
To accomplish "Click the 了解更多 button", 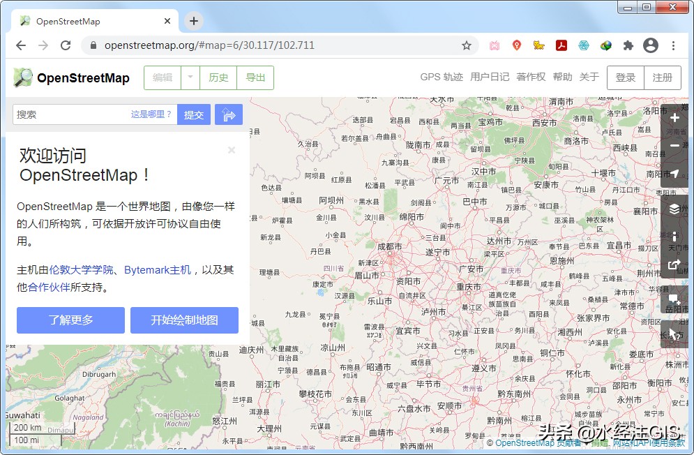I will [71, 320].
